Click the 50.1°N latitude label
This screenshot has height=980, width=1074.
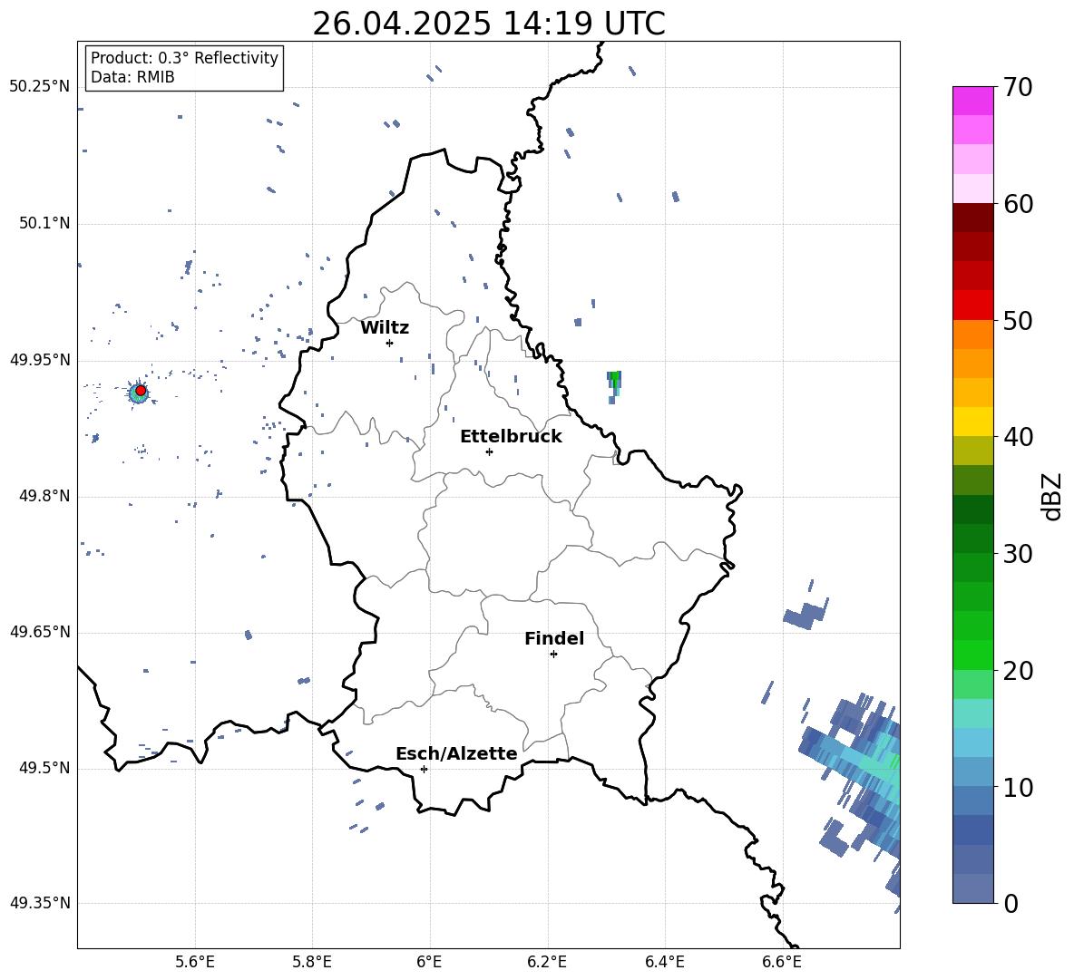[x=44, y=224]
